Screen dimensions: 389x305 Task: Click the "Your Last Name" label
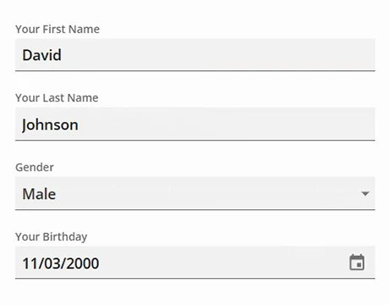pyautogui.click(x=57, y=98)
